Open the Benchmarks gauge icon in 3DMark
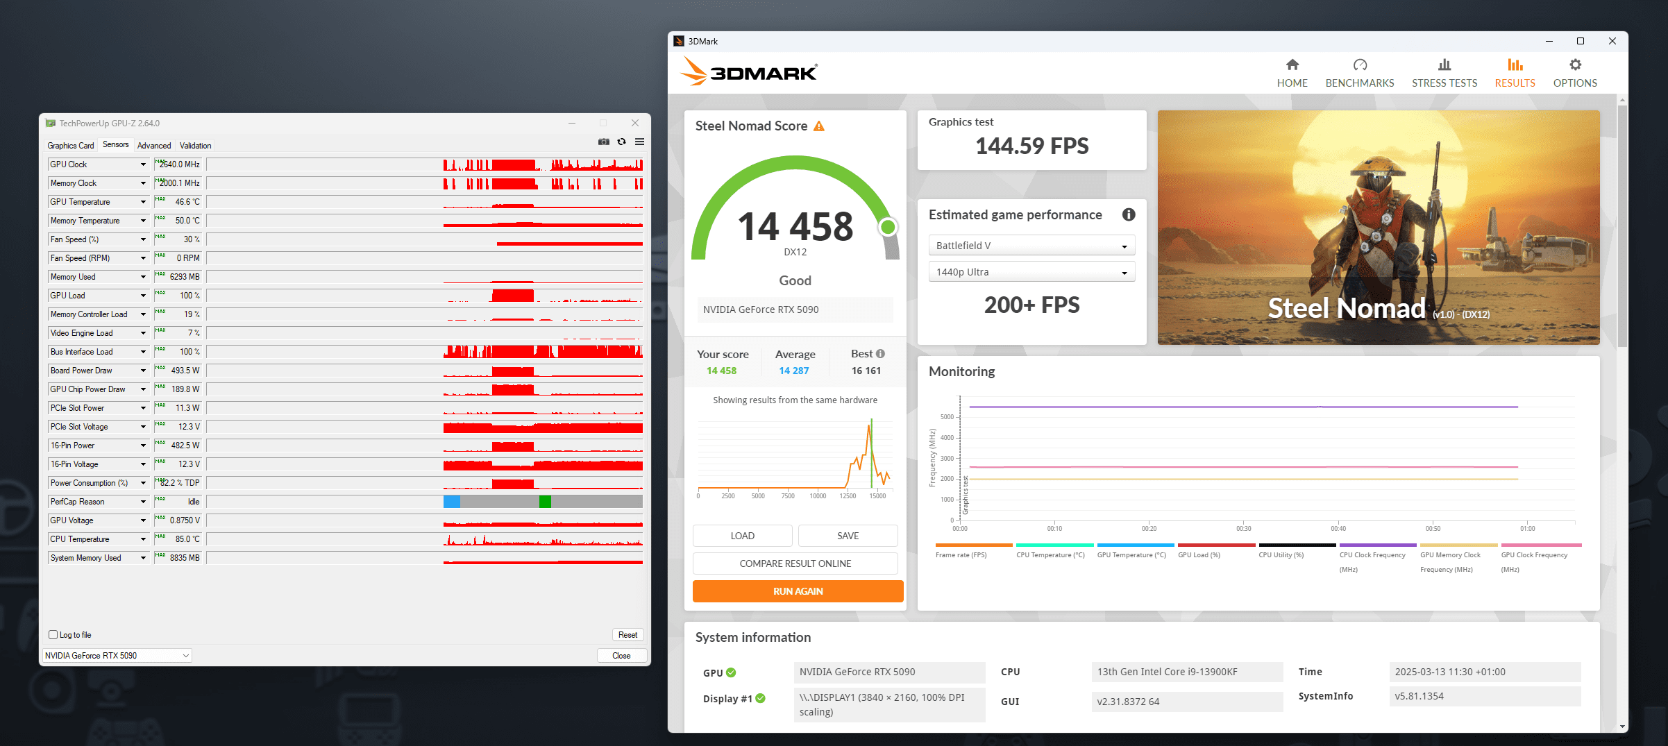The image size is (1668, 746). point(1360,65)
